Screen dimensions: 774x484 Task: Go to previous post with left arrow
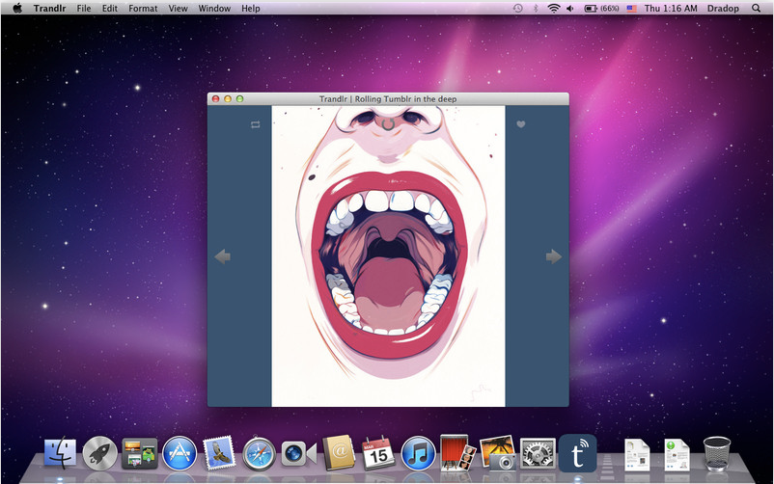click(223, 256)
